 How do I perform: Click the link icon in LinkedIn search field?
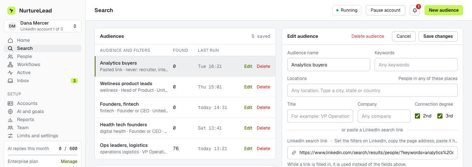(x=294, y=153)
